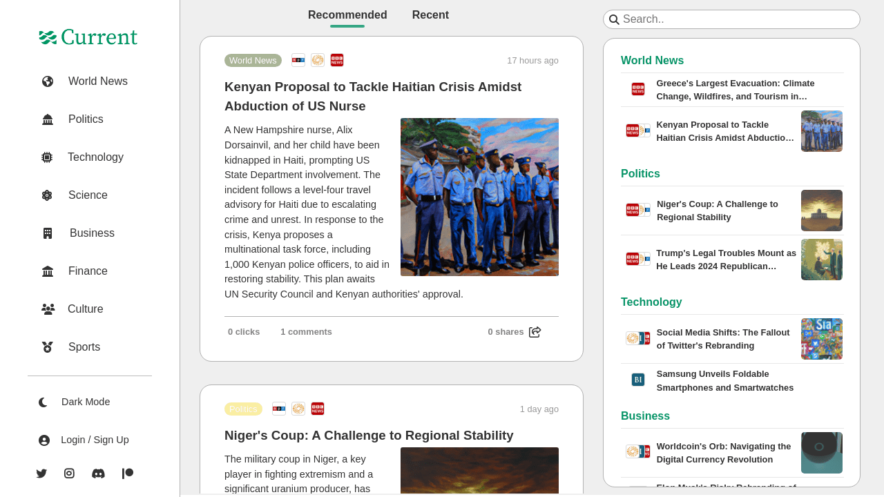The image size is (884, 497).
Task: Open the Kenyan Proposal article headline
Action: coord(373,97)
